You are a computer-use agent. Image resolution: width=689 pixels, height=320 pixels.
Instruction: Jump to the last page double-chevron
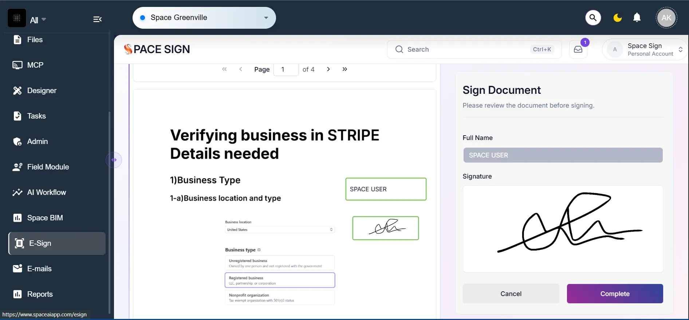tap(344, 69)
